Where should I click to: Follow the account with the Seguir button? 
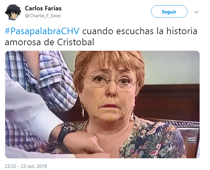click(x=169, y=12)
